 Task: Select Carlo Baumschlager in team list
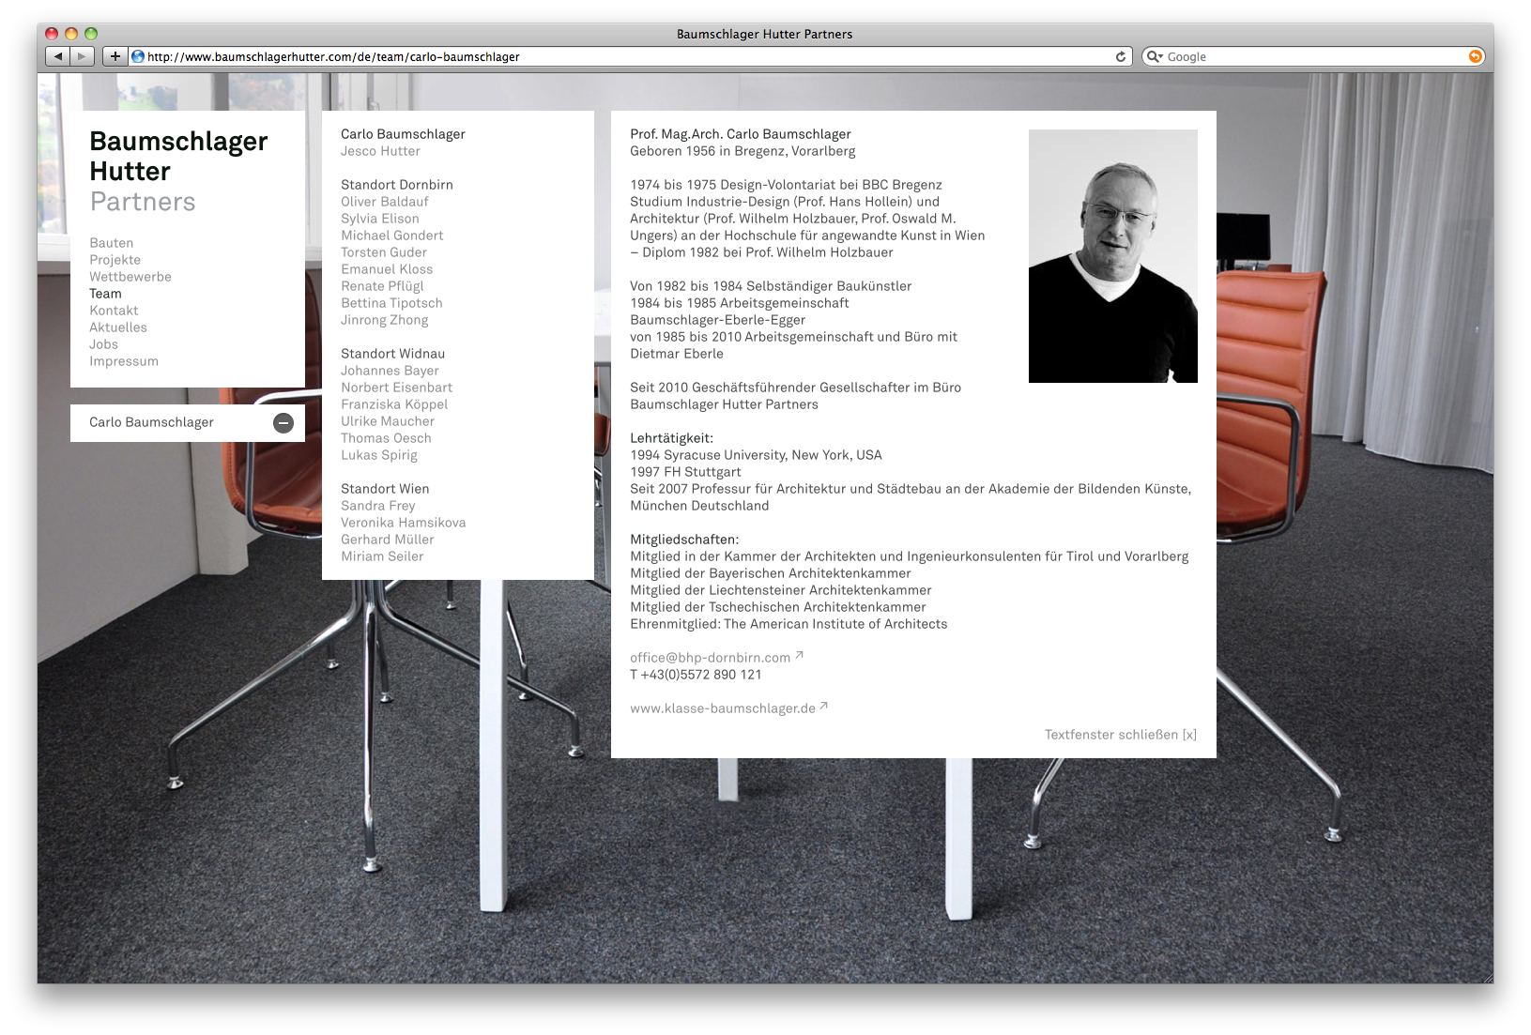click(x=403, y=134)
